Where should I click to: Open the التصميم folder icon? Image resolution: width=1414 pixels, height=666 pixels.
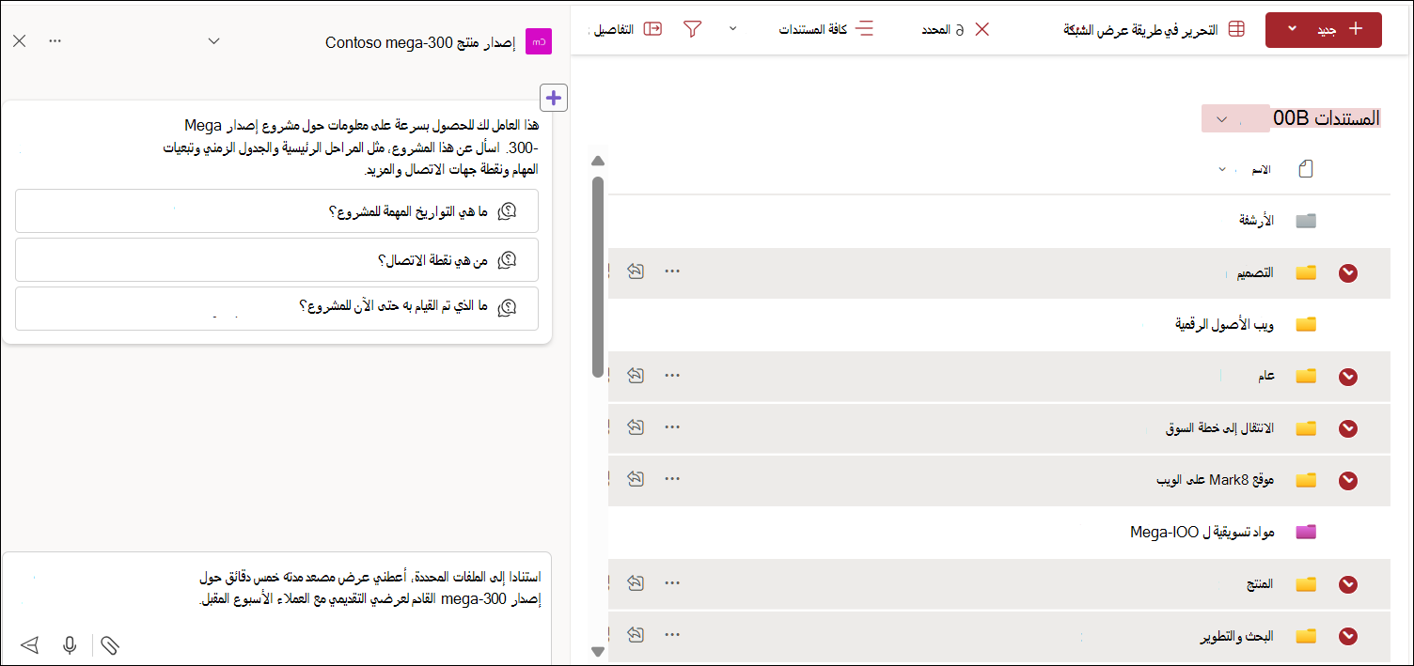[1306, 273]
